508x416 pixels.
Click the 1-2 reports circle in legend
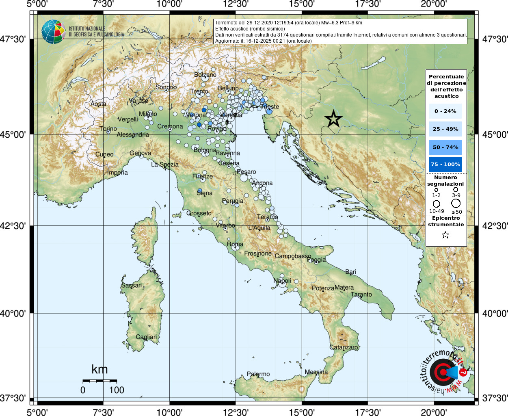pos(436,190)
